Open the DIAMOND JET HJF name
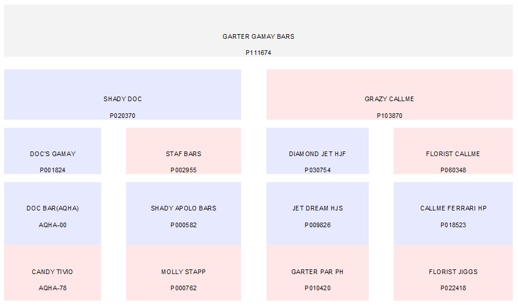This screenshot has width=518, height=307. click(x=317, y=154)
